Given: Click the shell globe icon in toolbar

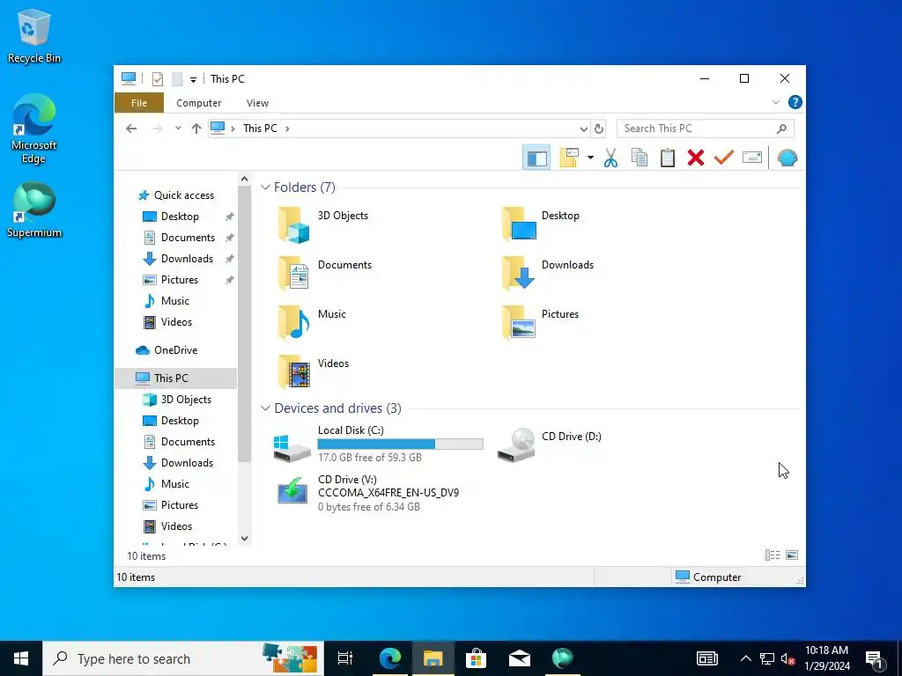Looking at the screenshot, I should coord(787,158).
